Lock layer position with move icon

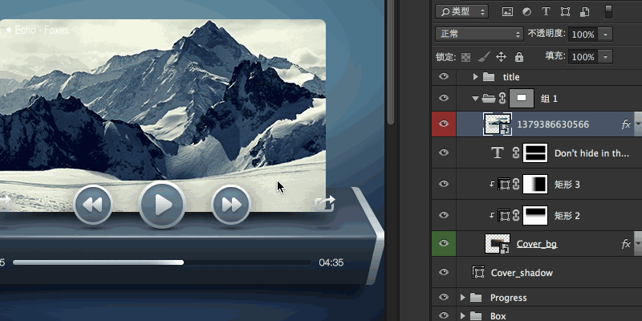pyautogui.click(x=502, y=57)
